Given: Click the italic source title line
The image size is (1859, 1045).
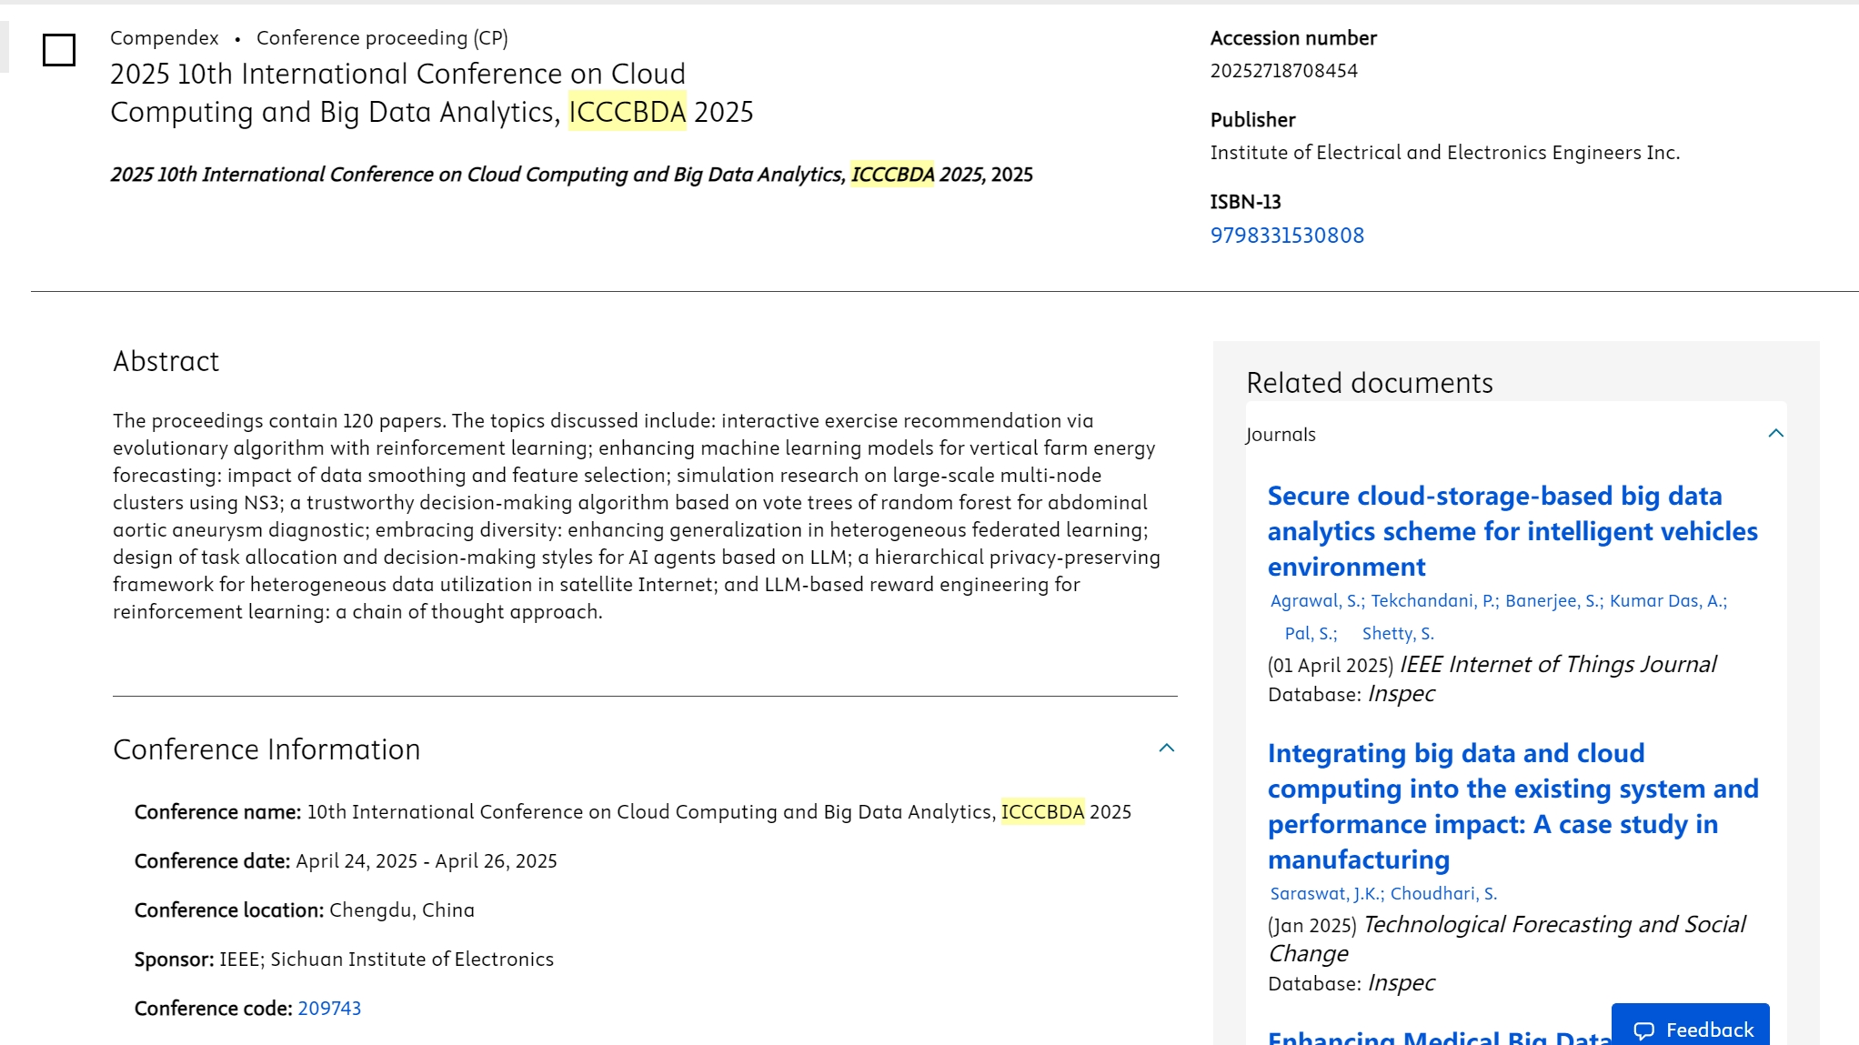Looking at the screenshot, I should [571, 175].
